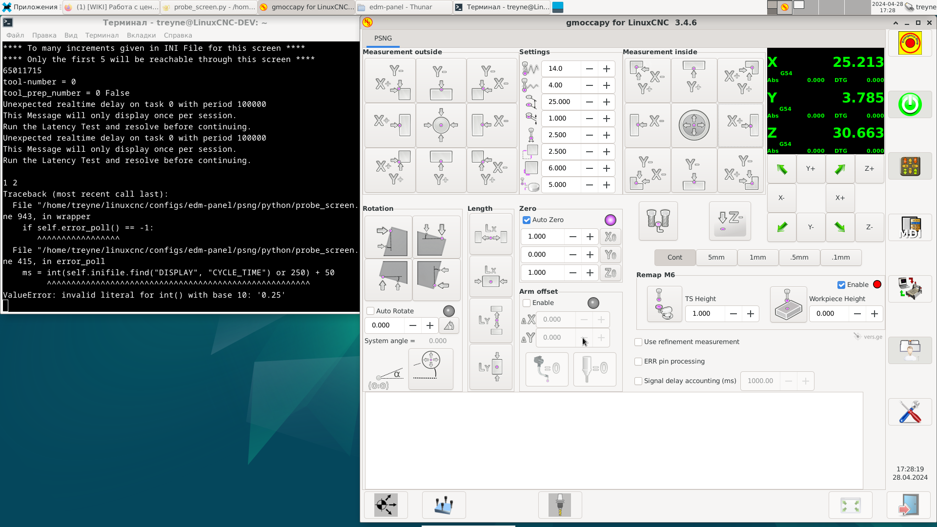The image size is (937, 527).
Task: Decrease TS Height value
Action: coord(733,314)
